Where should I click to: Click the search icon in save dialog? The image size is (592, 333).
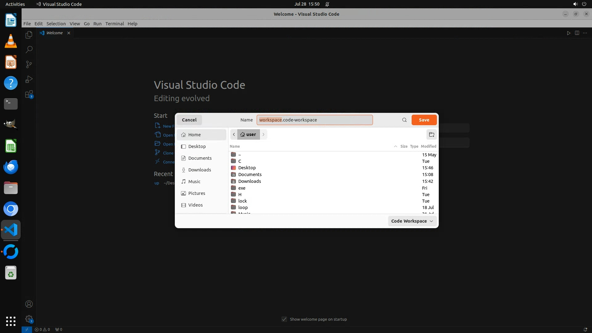[x=404, y=120]
